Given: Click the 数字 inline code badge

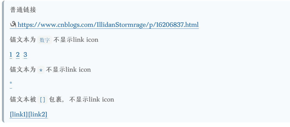Looking at the screenshot, I should [x=45, y=40].
